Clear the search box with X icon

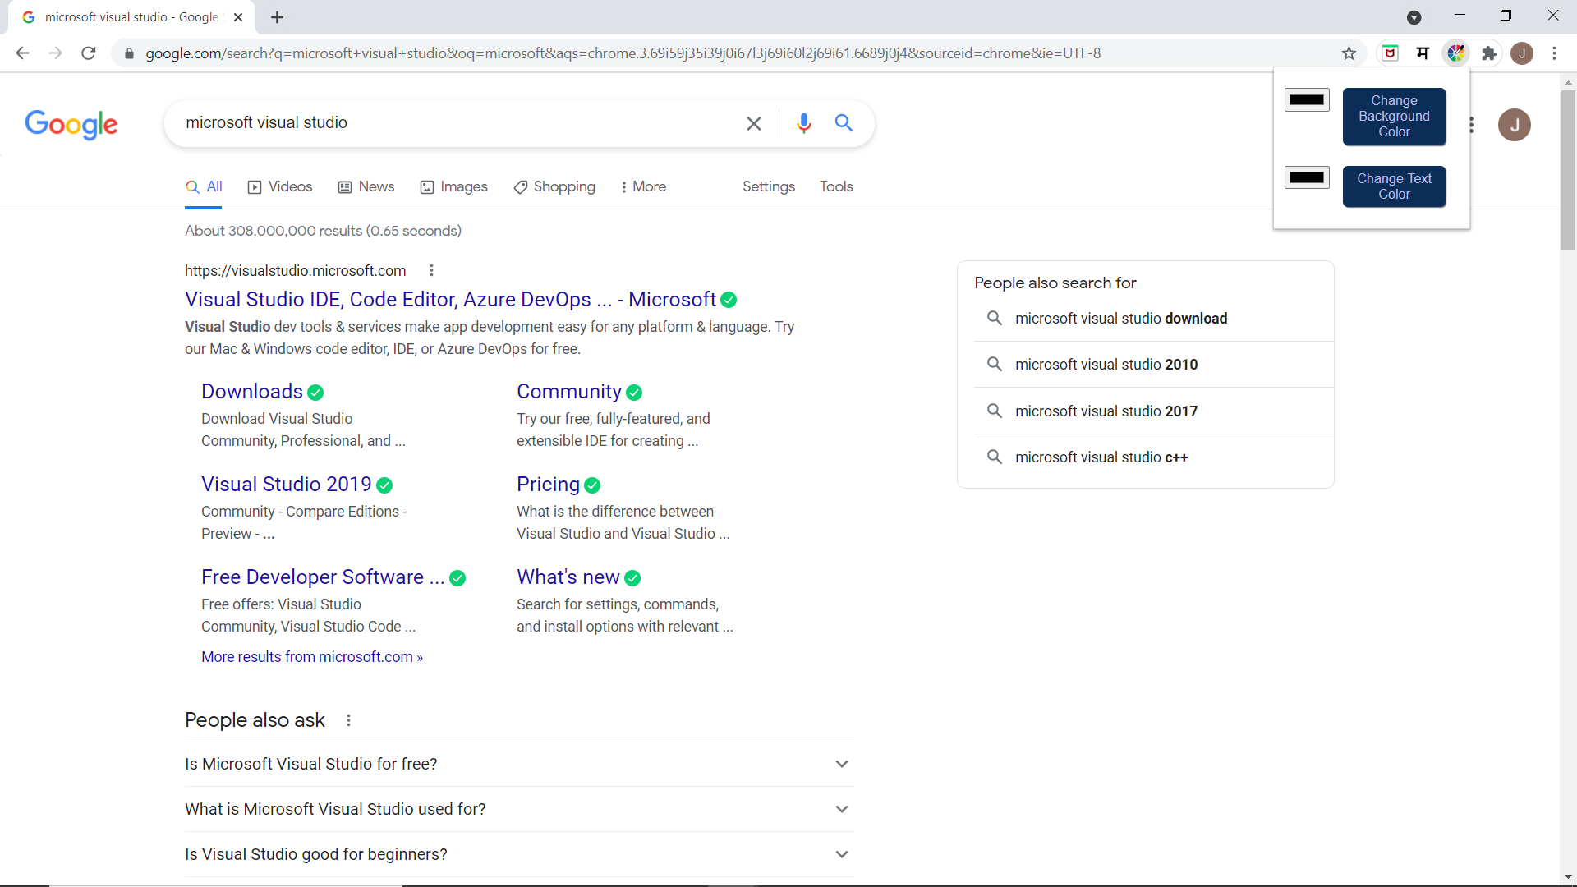[753, 123]
